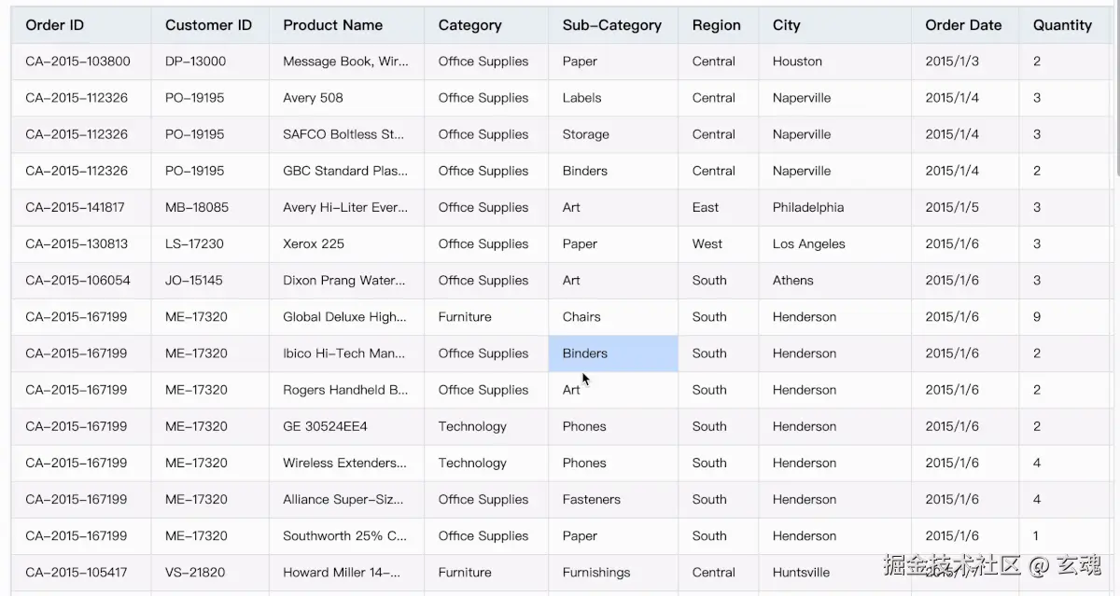
Task: Click the Quantity column header
Action: pyautogui.click(x=1062, y=25)
